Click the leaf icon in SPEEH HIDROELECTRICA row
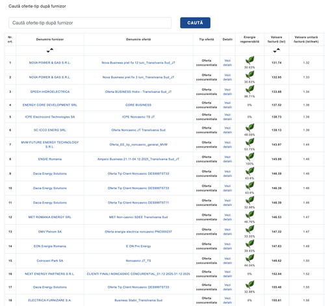This screenshot has height=306, width=325. 250,90
